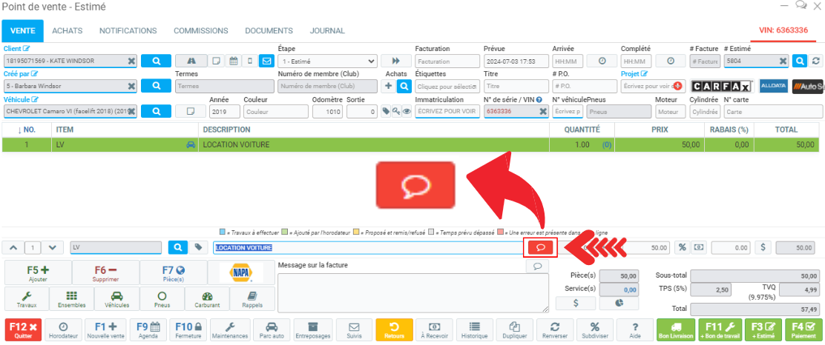Image resolution: width=825 pixels, height=345 pixels.
Task: Click the orange Retours button
Action: [x=394, y=329]
